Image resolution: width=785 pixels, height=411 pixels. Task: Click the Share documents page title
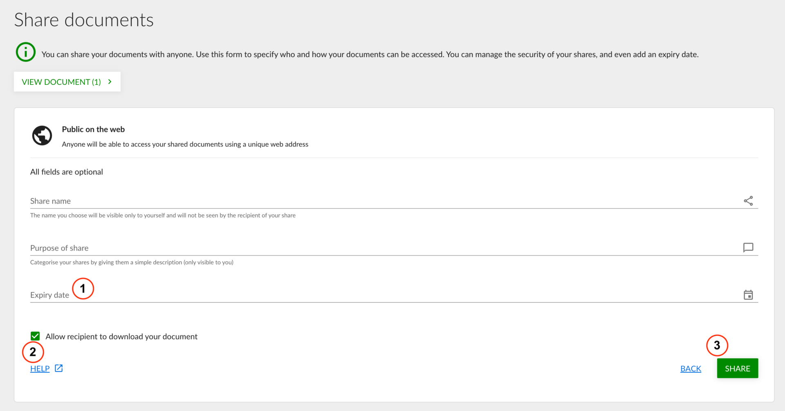(84, 20)
